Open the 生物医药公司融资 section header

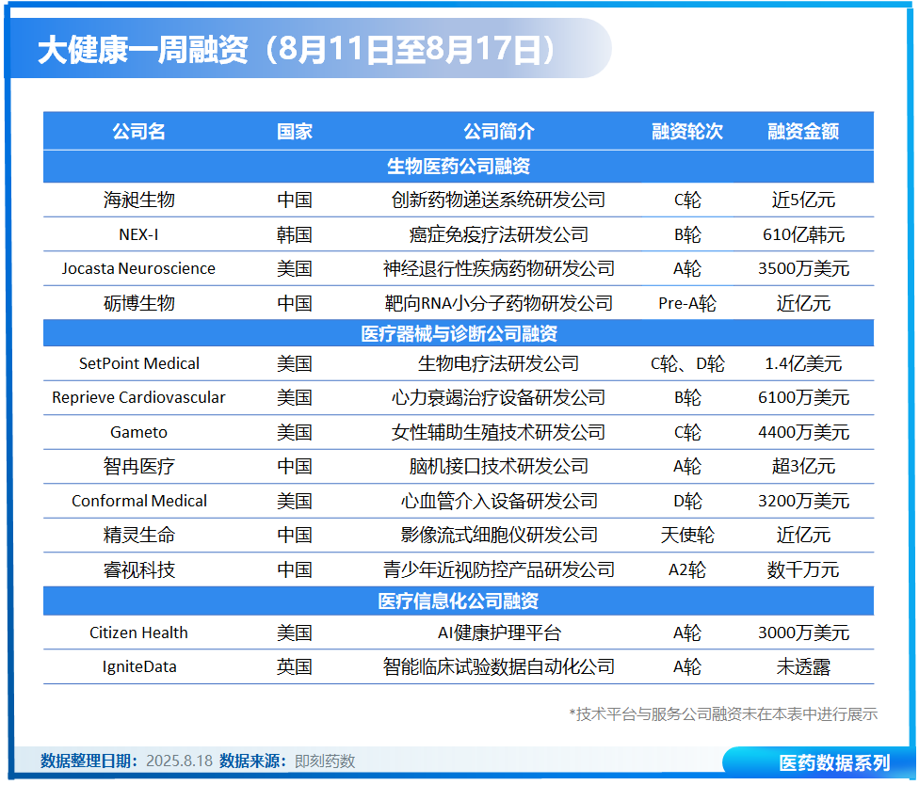click(459, 166)
